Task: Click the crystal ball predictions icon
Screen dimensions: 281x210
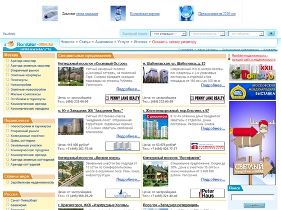Action: (186, 13)
